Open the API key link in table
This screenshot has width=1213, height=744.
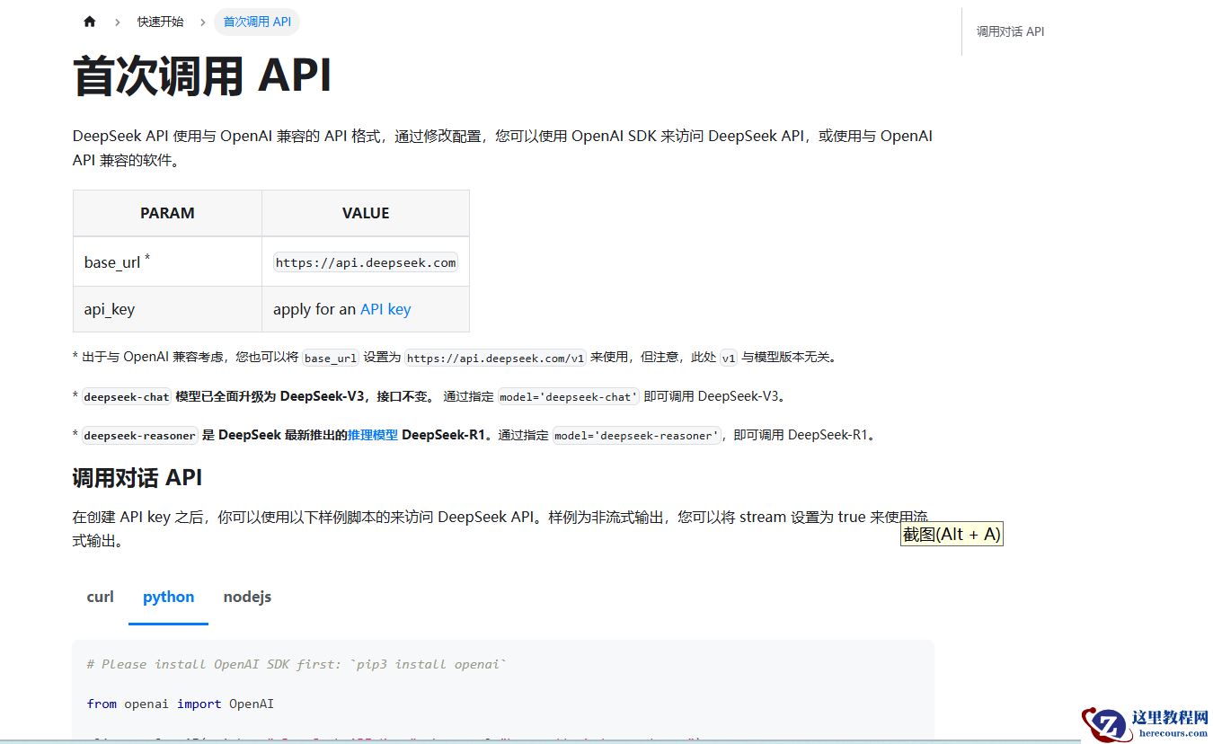(385, 309)
